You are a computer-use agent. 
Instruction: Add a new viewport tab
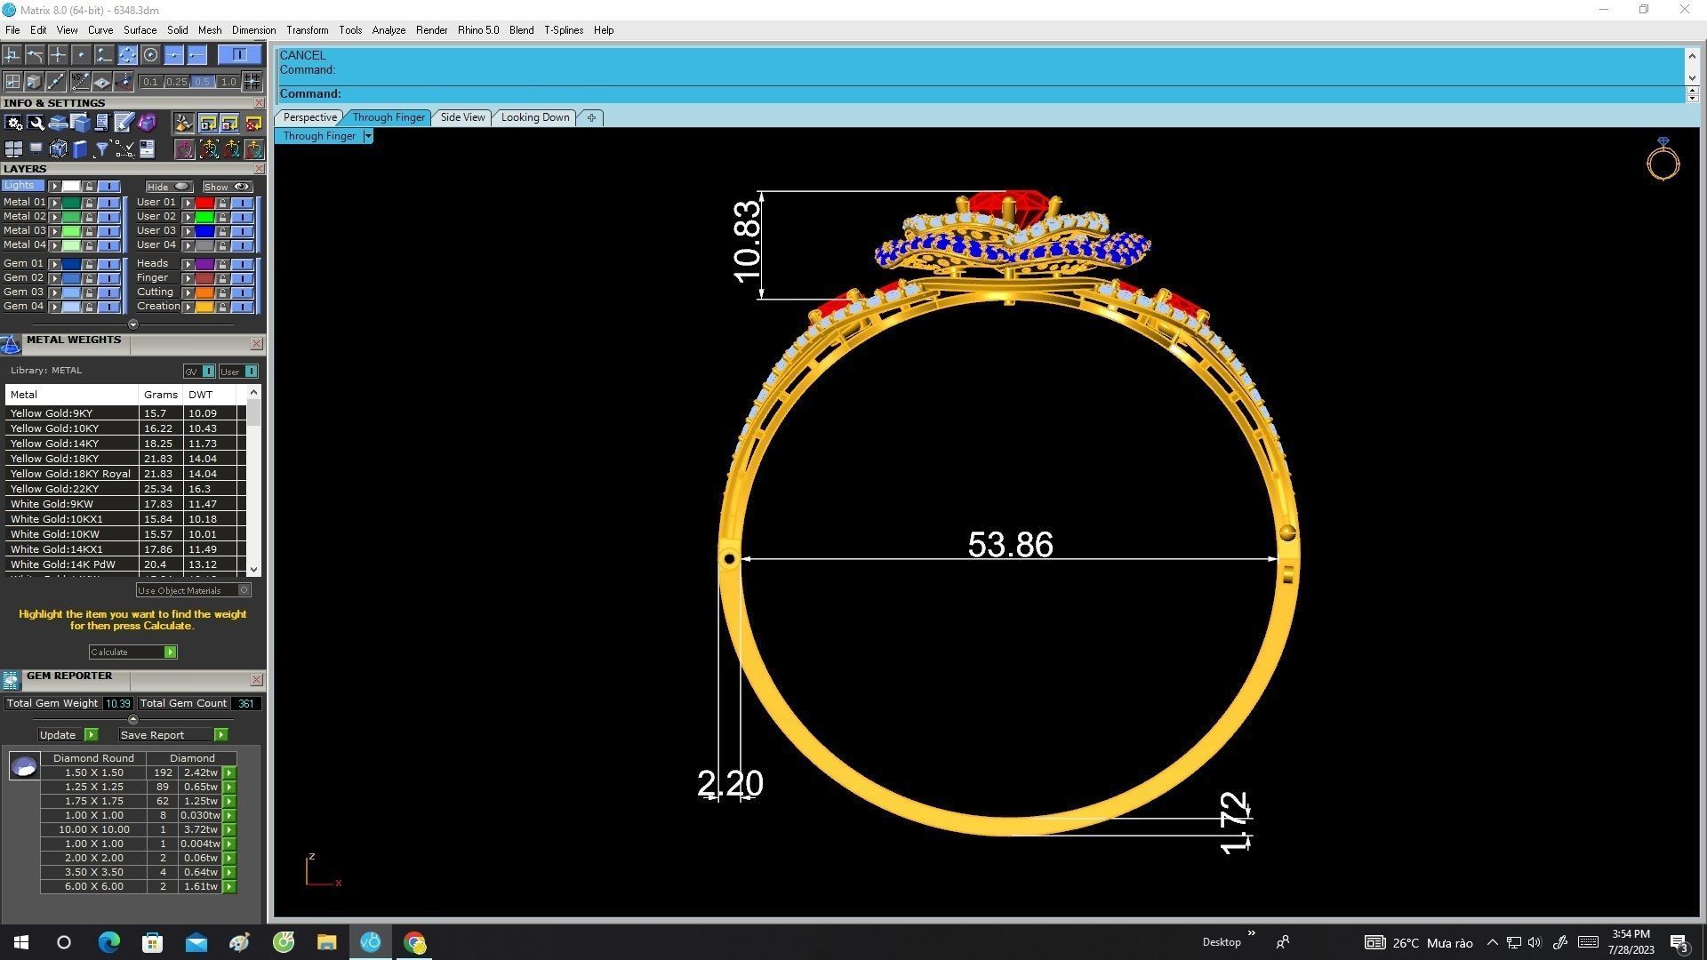tap(591, 117)
